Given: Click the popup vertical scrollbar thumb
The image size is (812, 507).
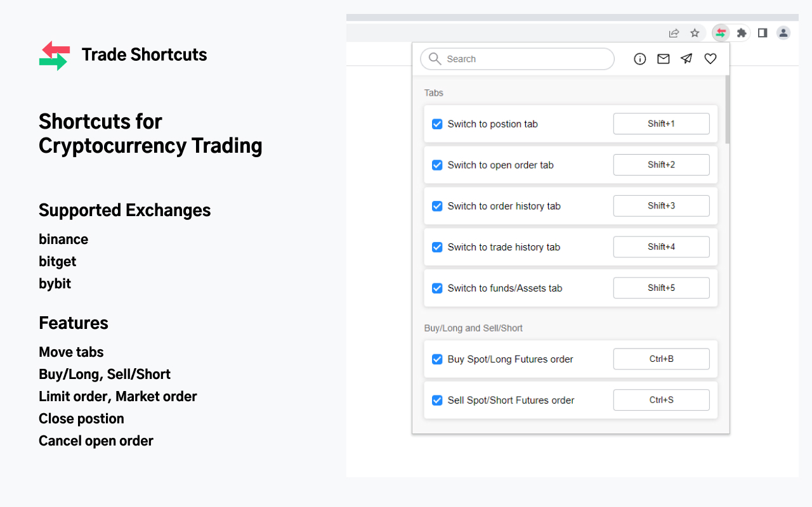Looking at the screenshot, I should pyautogui.click(x=727, y=109).
